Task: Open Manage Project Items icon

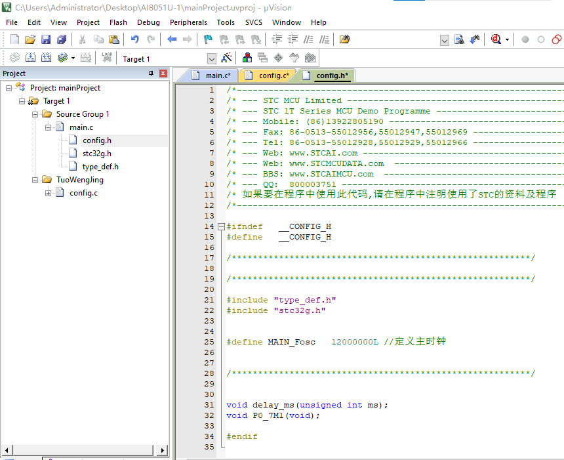Action: (247, 58)
